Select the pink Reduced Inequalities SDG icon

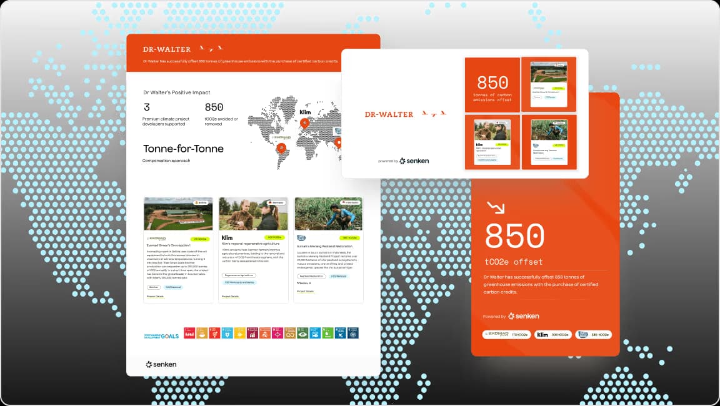[277, 333]
